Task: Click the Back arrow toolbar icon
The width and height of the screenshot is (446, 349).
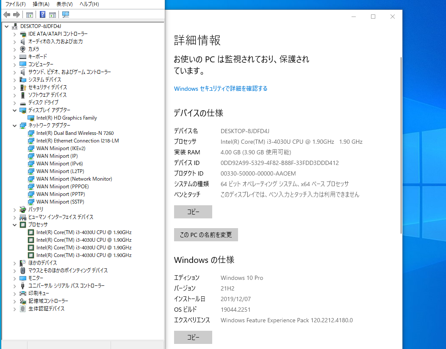Action: (x=7, y=14)
